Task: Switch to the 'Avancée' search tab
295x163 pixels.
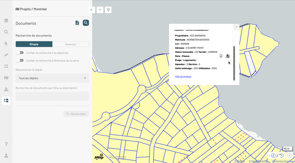Action: (70, 44)
